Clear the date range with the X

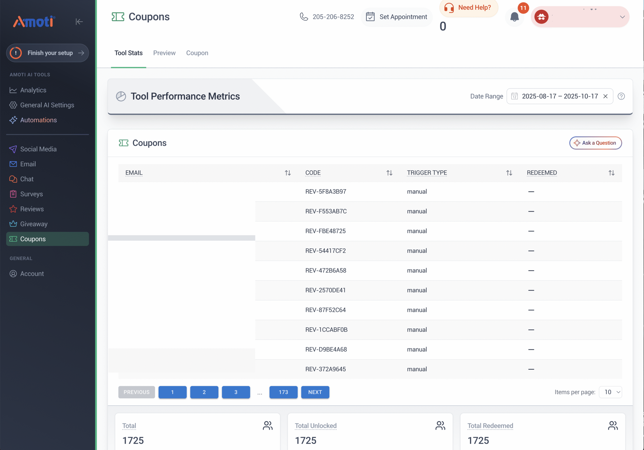tap(605, 96)
